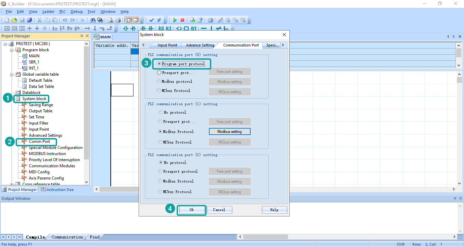Image resolution: width=464 pixels, height=247 pixels.
Task: Open the Debug menu
Action: (x=76, y=12)
